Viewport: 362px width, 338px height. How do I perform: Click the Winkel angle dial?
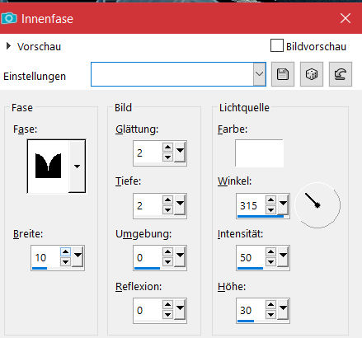[x=317, y=205]
